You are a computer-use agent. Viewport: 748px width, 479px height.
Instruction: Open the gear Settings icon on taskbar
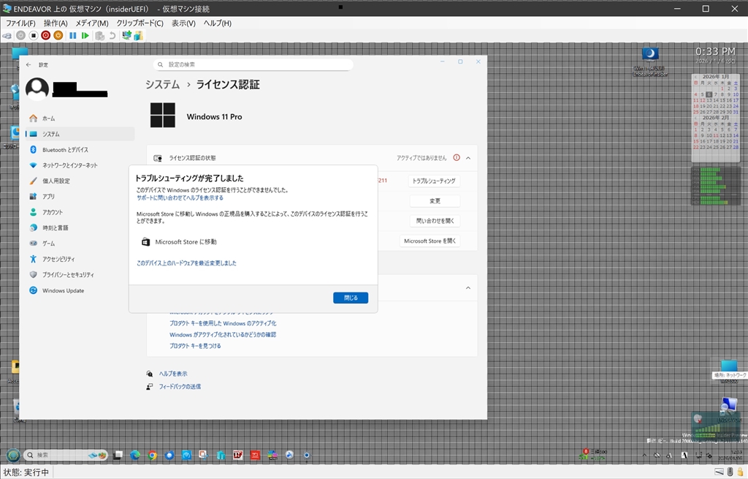(307, 455)
